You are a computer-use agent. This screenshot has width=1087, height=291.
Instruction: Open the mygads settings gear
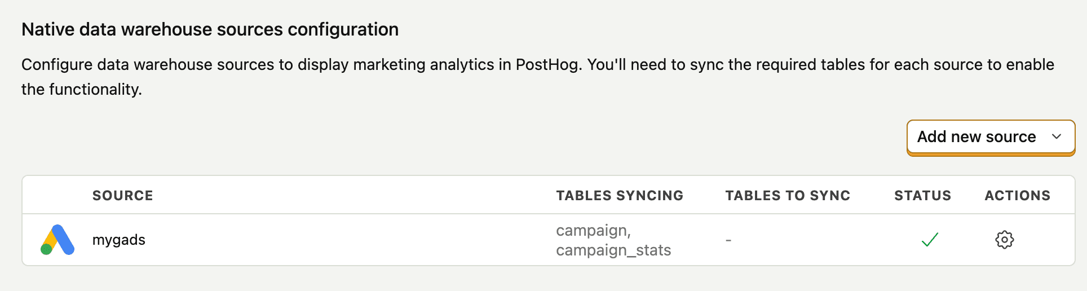coord(1004,240)
